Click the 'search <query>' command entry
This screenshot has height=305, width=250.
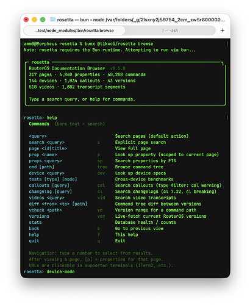click(x=46, y=142)
